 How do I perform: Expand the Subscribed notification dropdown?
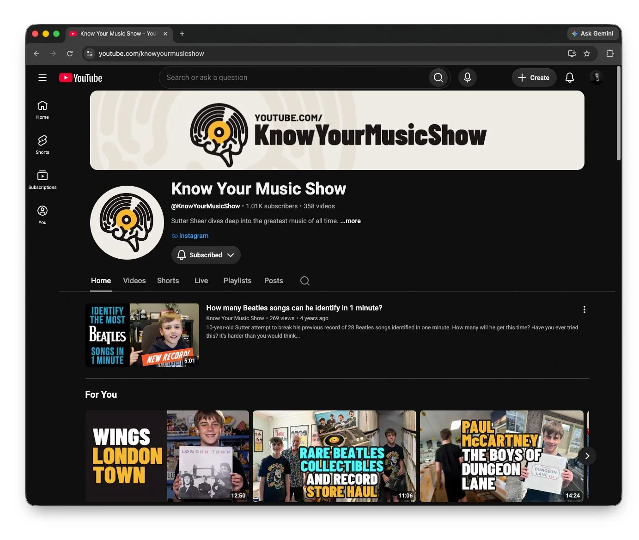(x=206, y=255)
